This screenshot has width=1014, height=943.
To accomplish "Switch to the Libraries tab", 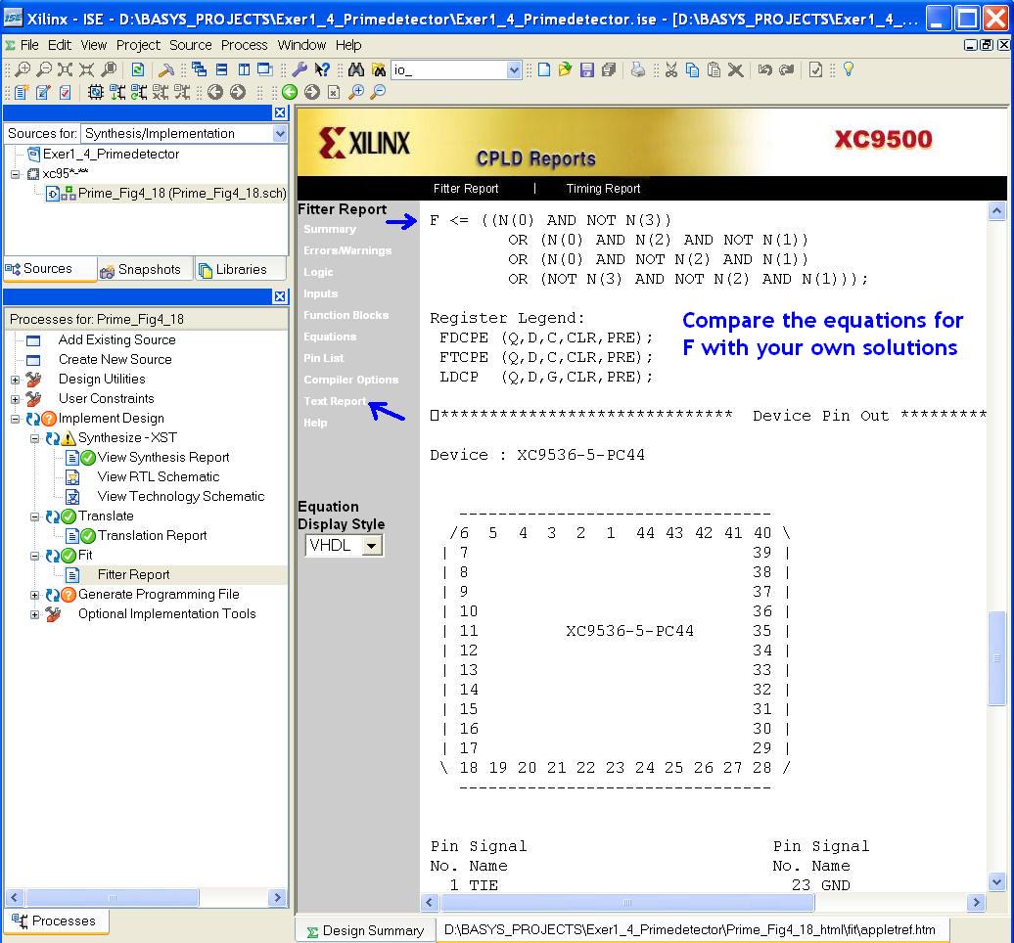I will (x=239, y=270).
